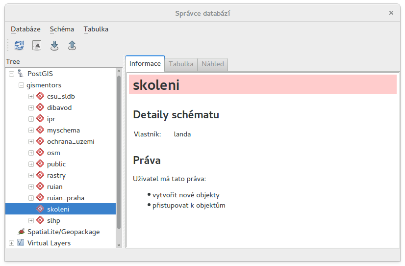Expand the ipr schema
This screenshot has height=266, width=405.
[31, 119]
